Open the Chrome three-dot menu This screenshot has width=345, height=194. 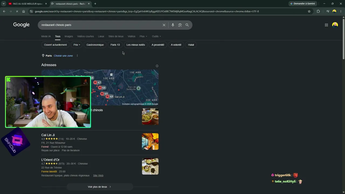coord(341,11)
